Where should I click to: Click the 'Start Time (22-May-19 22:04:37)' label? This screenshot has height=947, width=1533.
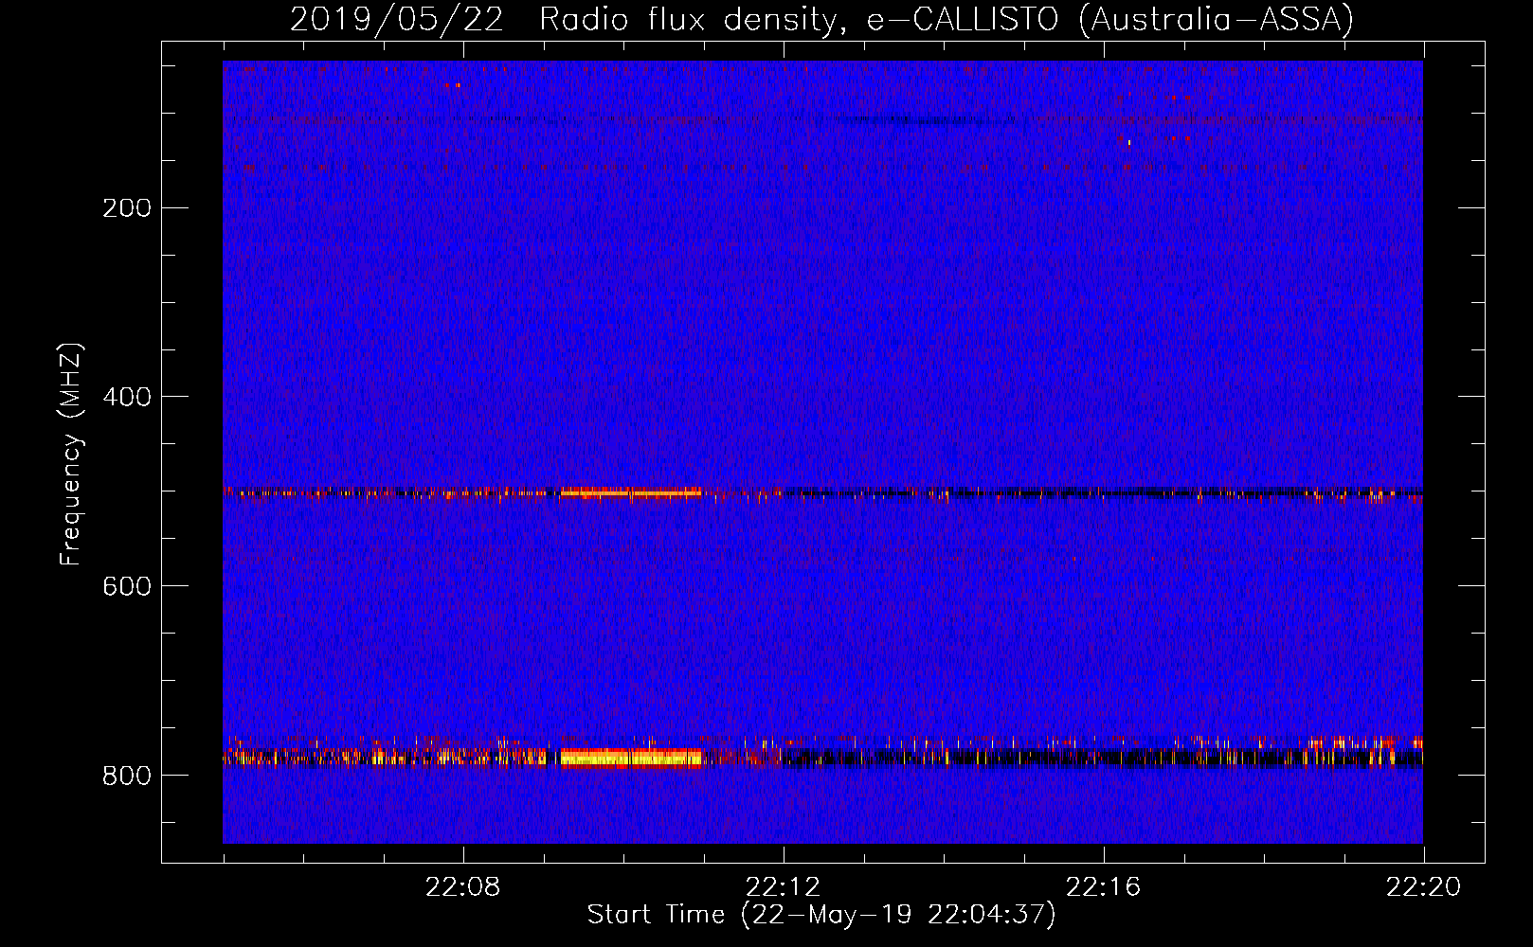point(821,915)
